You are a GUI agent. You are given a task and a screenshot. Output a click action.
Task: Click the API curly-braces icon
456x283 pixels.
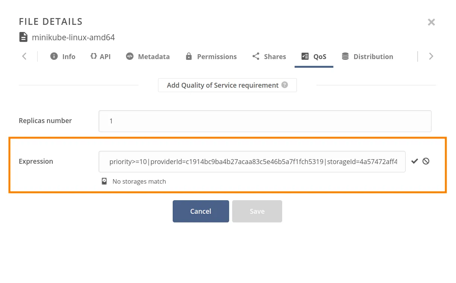[x=93, y=56]
